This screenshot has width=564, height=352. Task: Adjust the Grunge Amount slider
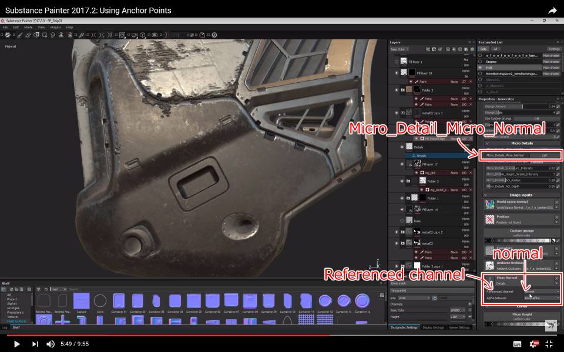pos(520,107)
